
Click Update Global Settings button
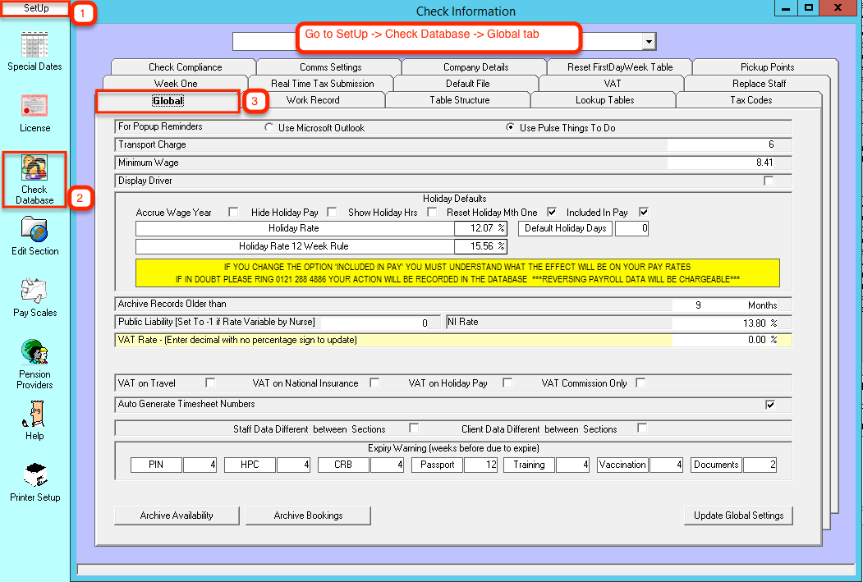click(x=738, y=516)
